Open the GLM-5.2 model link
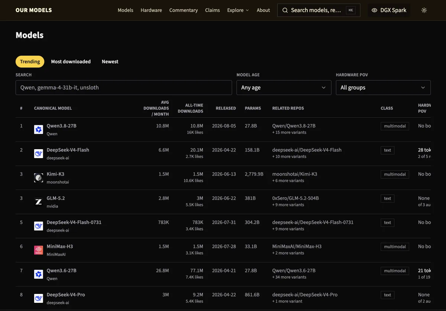This screenshot has height=311, width=446. coord(56,198)
